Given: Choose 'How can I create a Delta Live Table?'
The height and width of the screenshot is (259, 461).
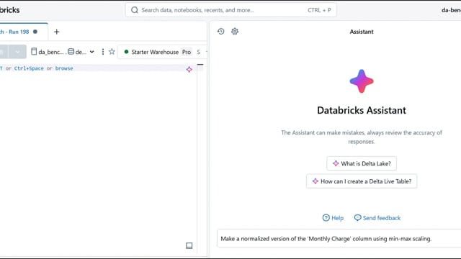Looking at the screenshot, I should click(362, 181).
